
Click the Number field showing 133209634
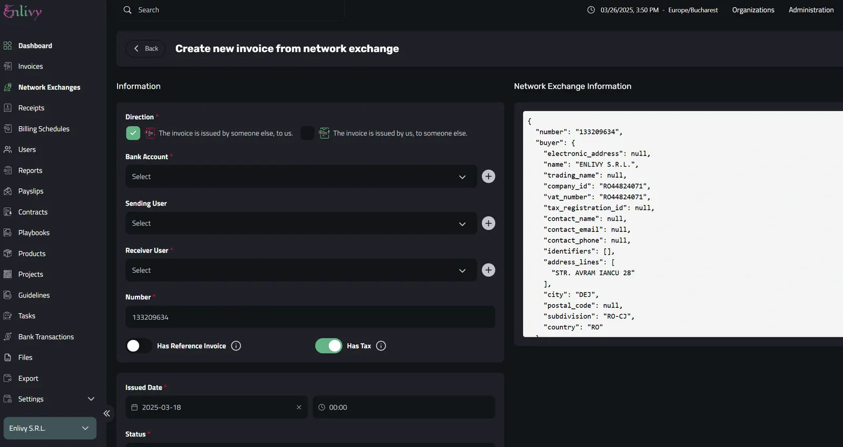[x=310, y=317]
